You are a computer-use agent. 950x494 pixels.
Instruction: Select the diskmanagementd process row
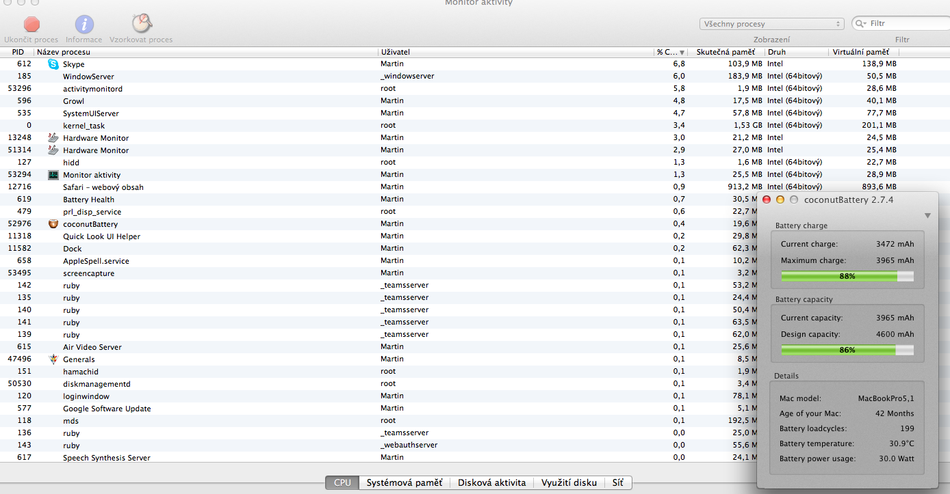[378, 384]
